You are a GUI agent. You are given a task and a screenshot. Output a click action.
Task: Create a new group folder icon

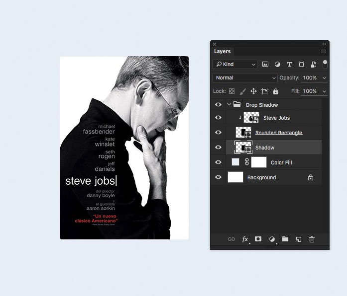(x=285, y=239)
